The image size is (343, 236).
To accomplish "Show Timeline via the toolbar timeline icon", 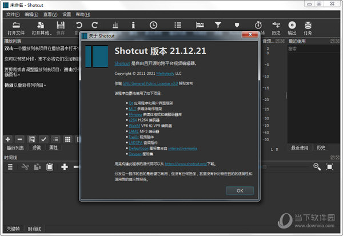I will pos(200,25).
